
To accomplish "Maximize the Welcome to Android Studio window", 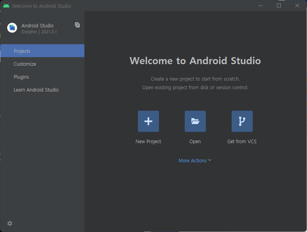I will pyautogui.click(x=279, y=6).
